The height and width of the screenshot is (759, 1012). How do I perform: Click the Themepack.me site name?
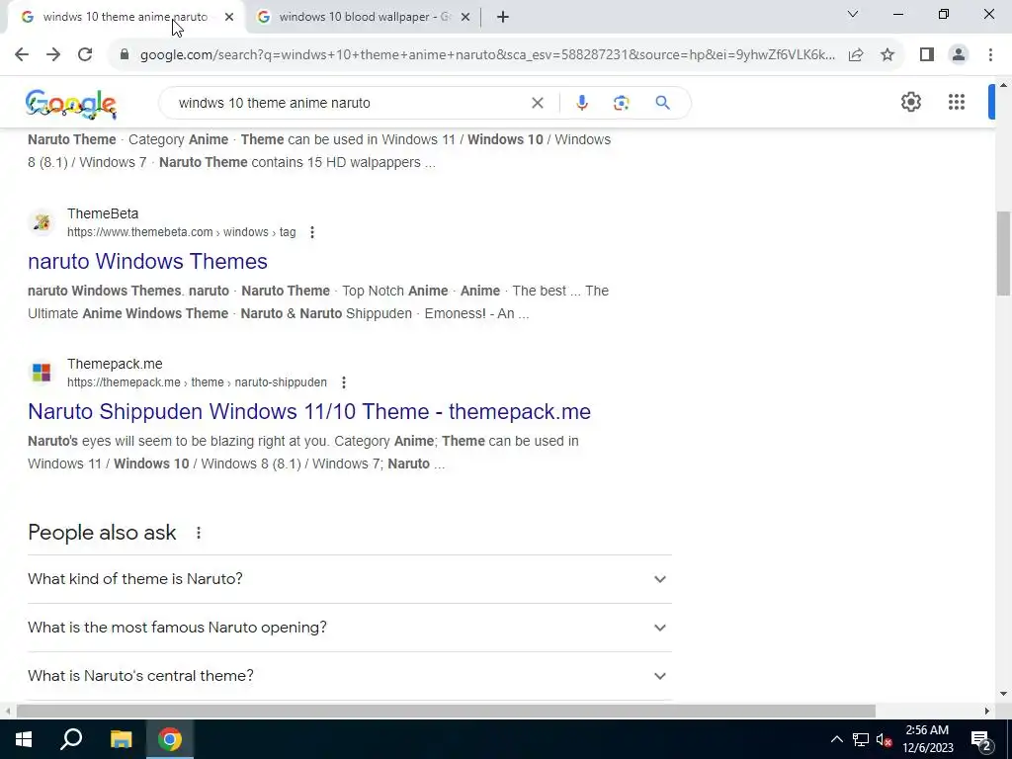[115, 364]
